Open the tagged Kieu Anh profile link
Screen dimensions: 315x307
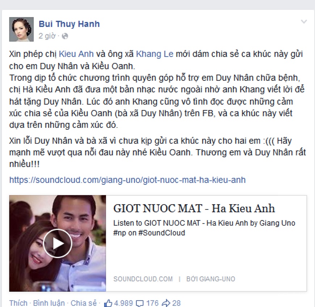point(76,54)
